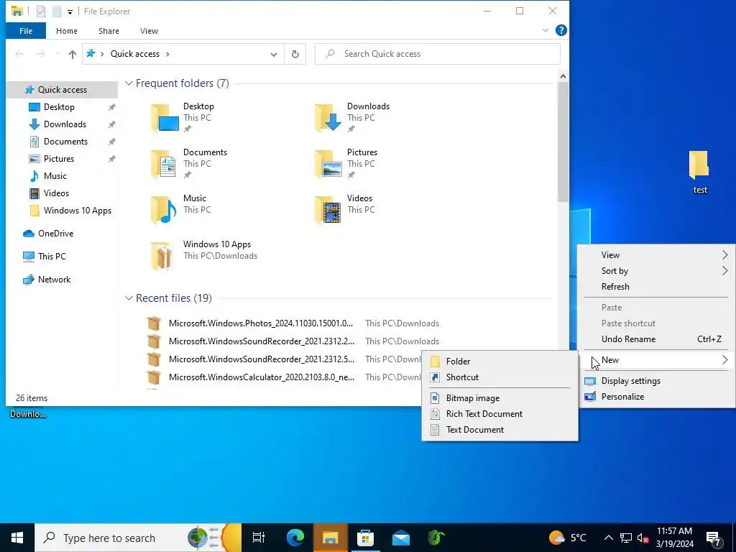Click the Back arrow in File Explorer
The height and width of the screenshot is (552, 736).
(19, 54)
